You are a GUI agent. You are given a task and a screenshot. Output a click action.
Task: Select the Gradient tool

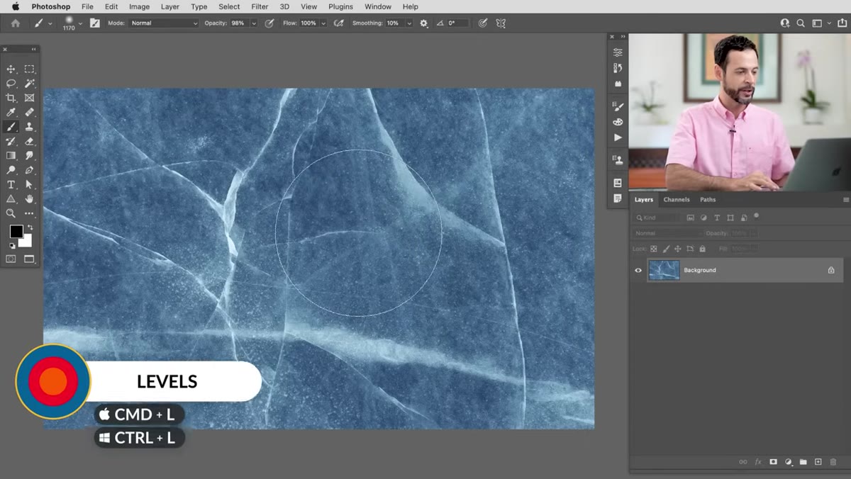pos(11,155)
